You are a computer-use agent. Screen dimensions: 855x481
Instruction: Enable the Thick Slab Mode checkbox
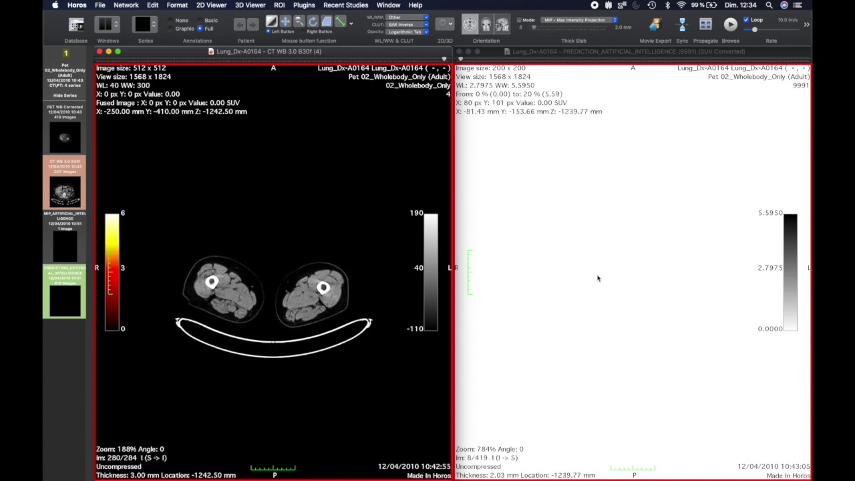[520, 20]
